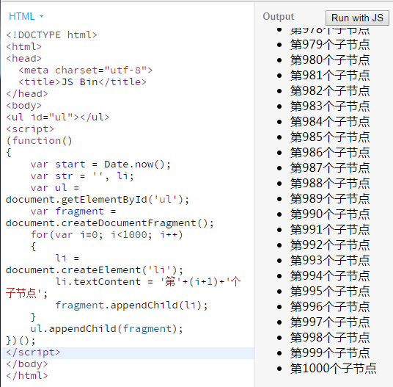Click output item 第998个子节点
The height and width of the screenshot is (387, 393).
pyautogui.click(x=330, y=338)
